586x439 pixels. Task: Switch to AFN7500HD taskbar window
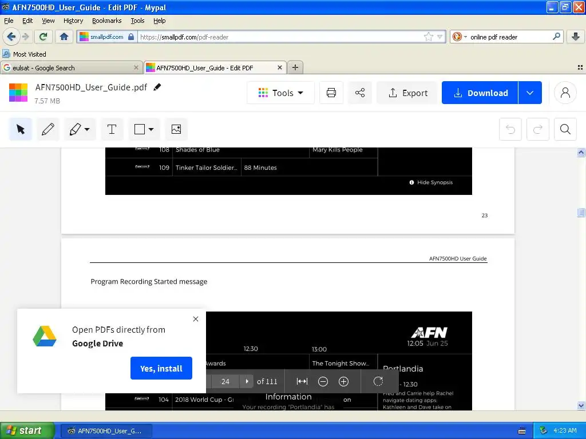pos(106,431)
